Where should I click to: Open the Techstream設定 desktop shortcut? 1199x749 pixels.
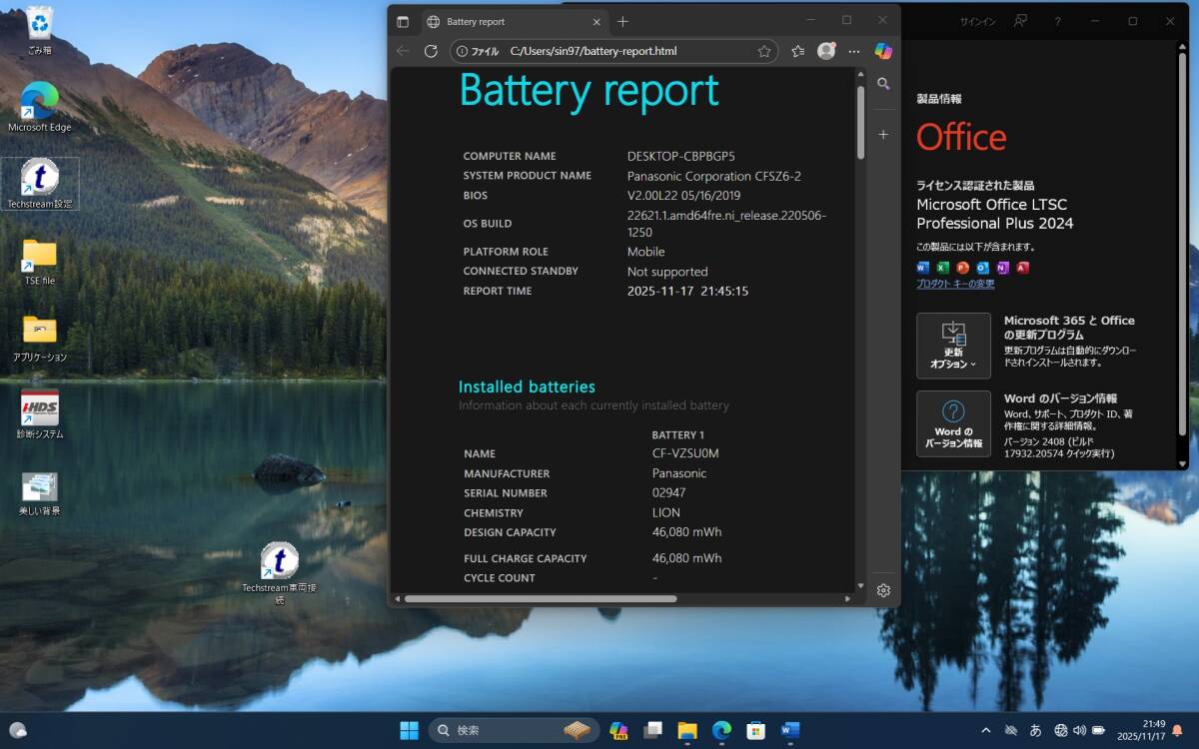40,183
